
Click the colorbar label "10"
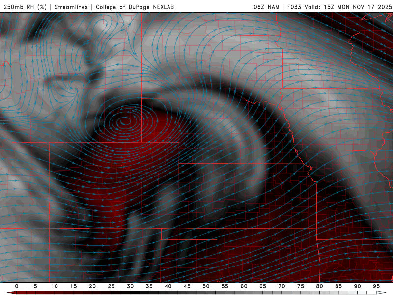point(55,286)
